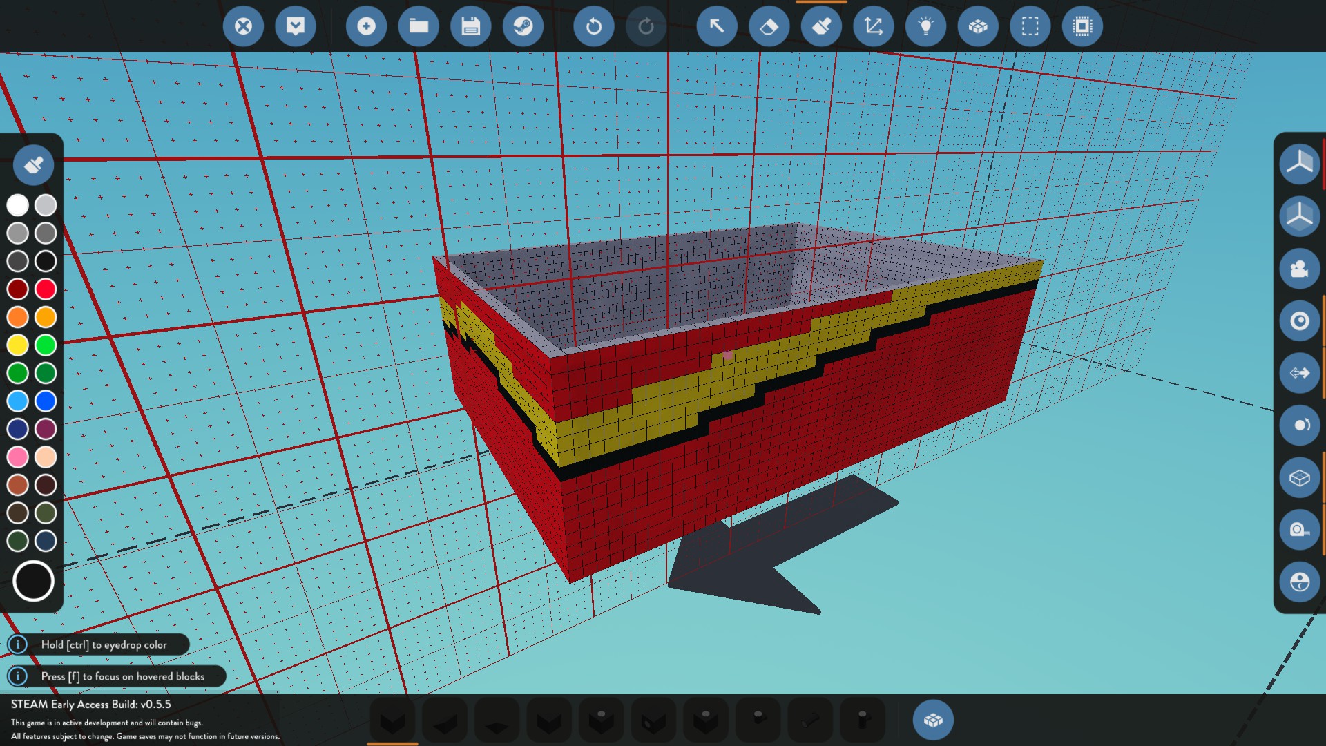Create a new build with plus button
Viewport: 1326px width, 746px height.
pyautogui.click(x=366, y=27)
